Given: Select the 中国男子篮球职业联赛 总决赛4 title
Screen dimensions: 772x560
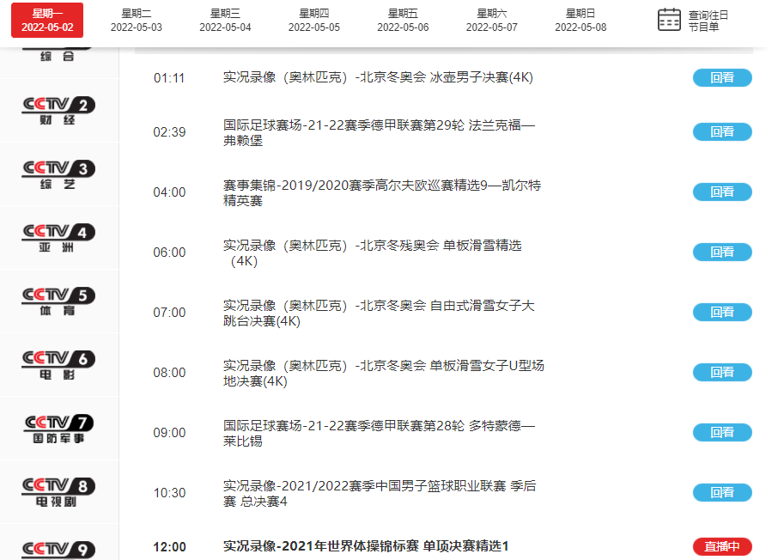Looking at the screenshot, I should click(380, 493).
